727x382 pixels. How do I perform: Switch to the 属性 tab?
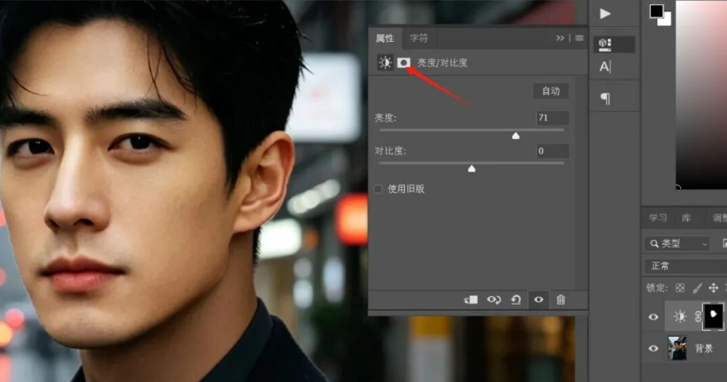click(x=385, y=38)
